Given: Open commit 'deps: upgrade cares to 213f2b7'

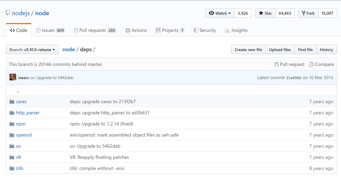Looking at the screenshot, I should coord(103,101).
